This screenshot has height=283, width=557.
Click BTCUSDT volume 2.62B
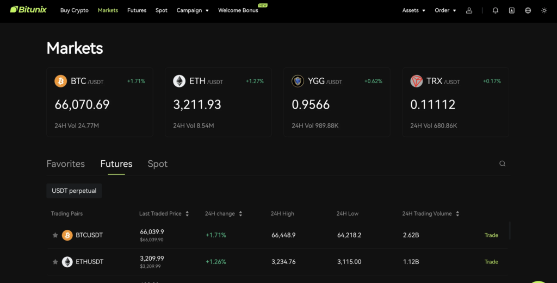coord(411,235)
